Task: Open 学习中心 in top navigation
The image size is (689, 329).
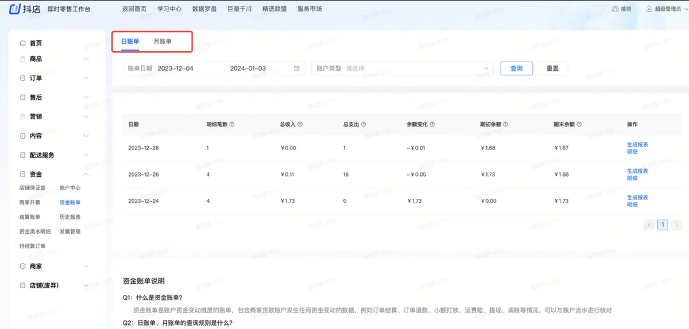Action: 169,9
